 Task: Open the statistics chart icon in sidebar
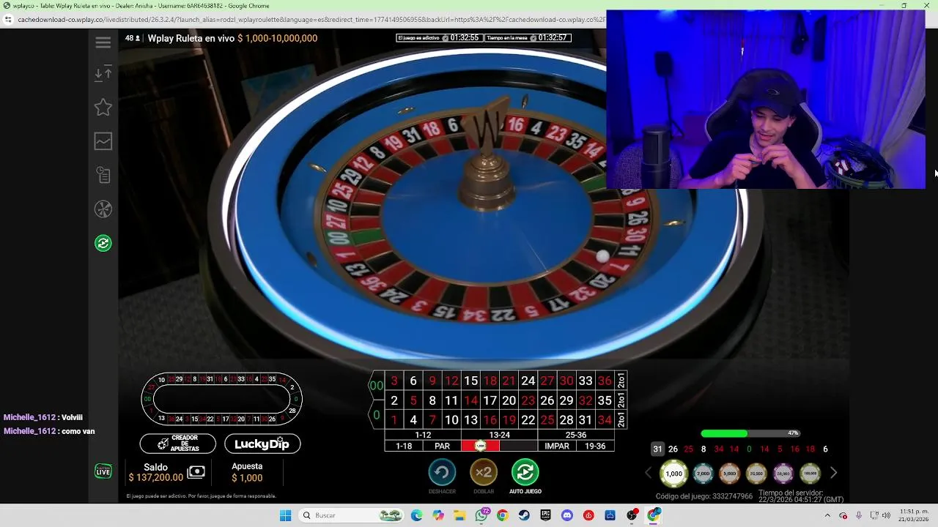(x=103, y=141)
